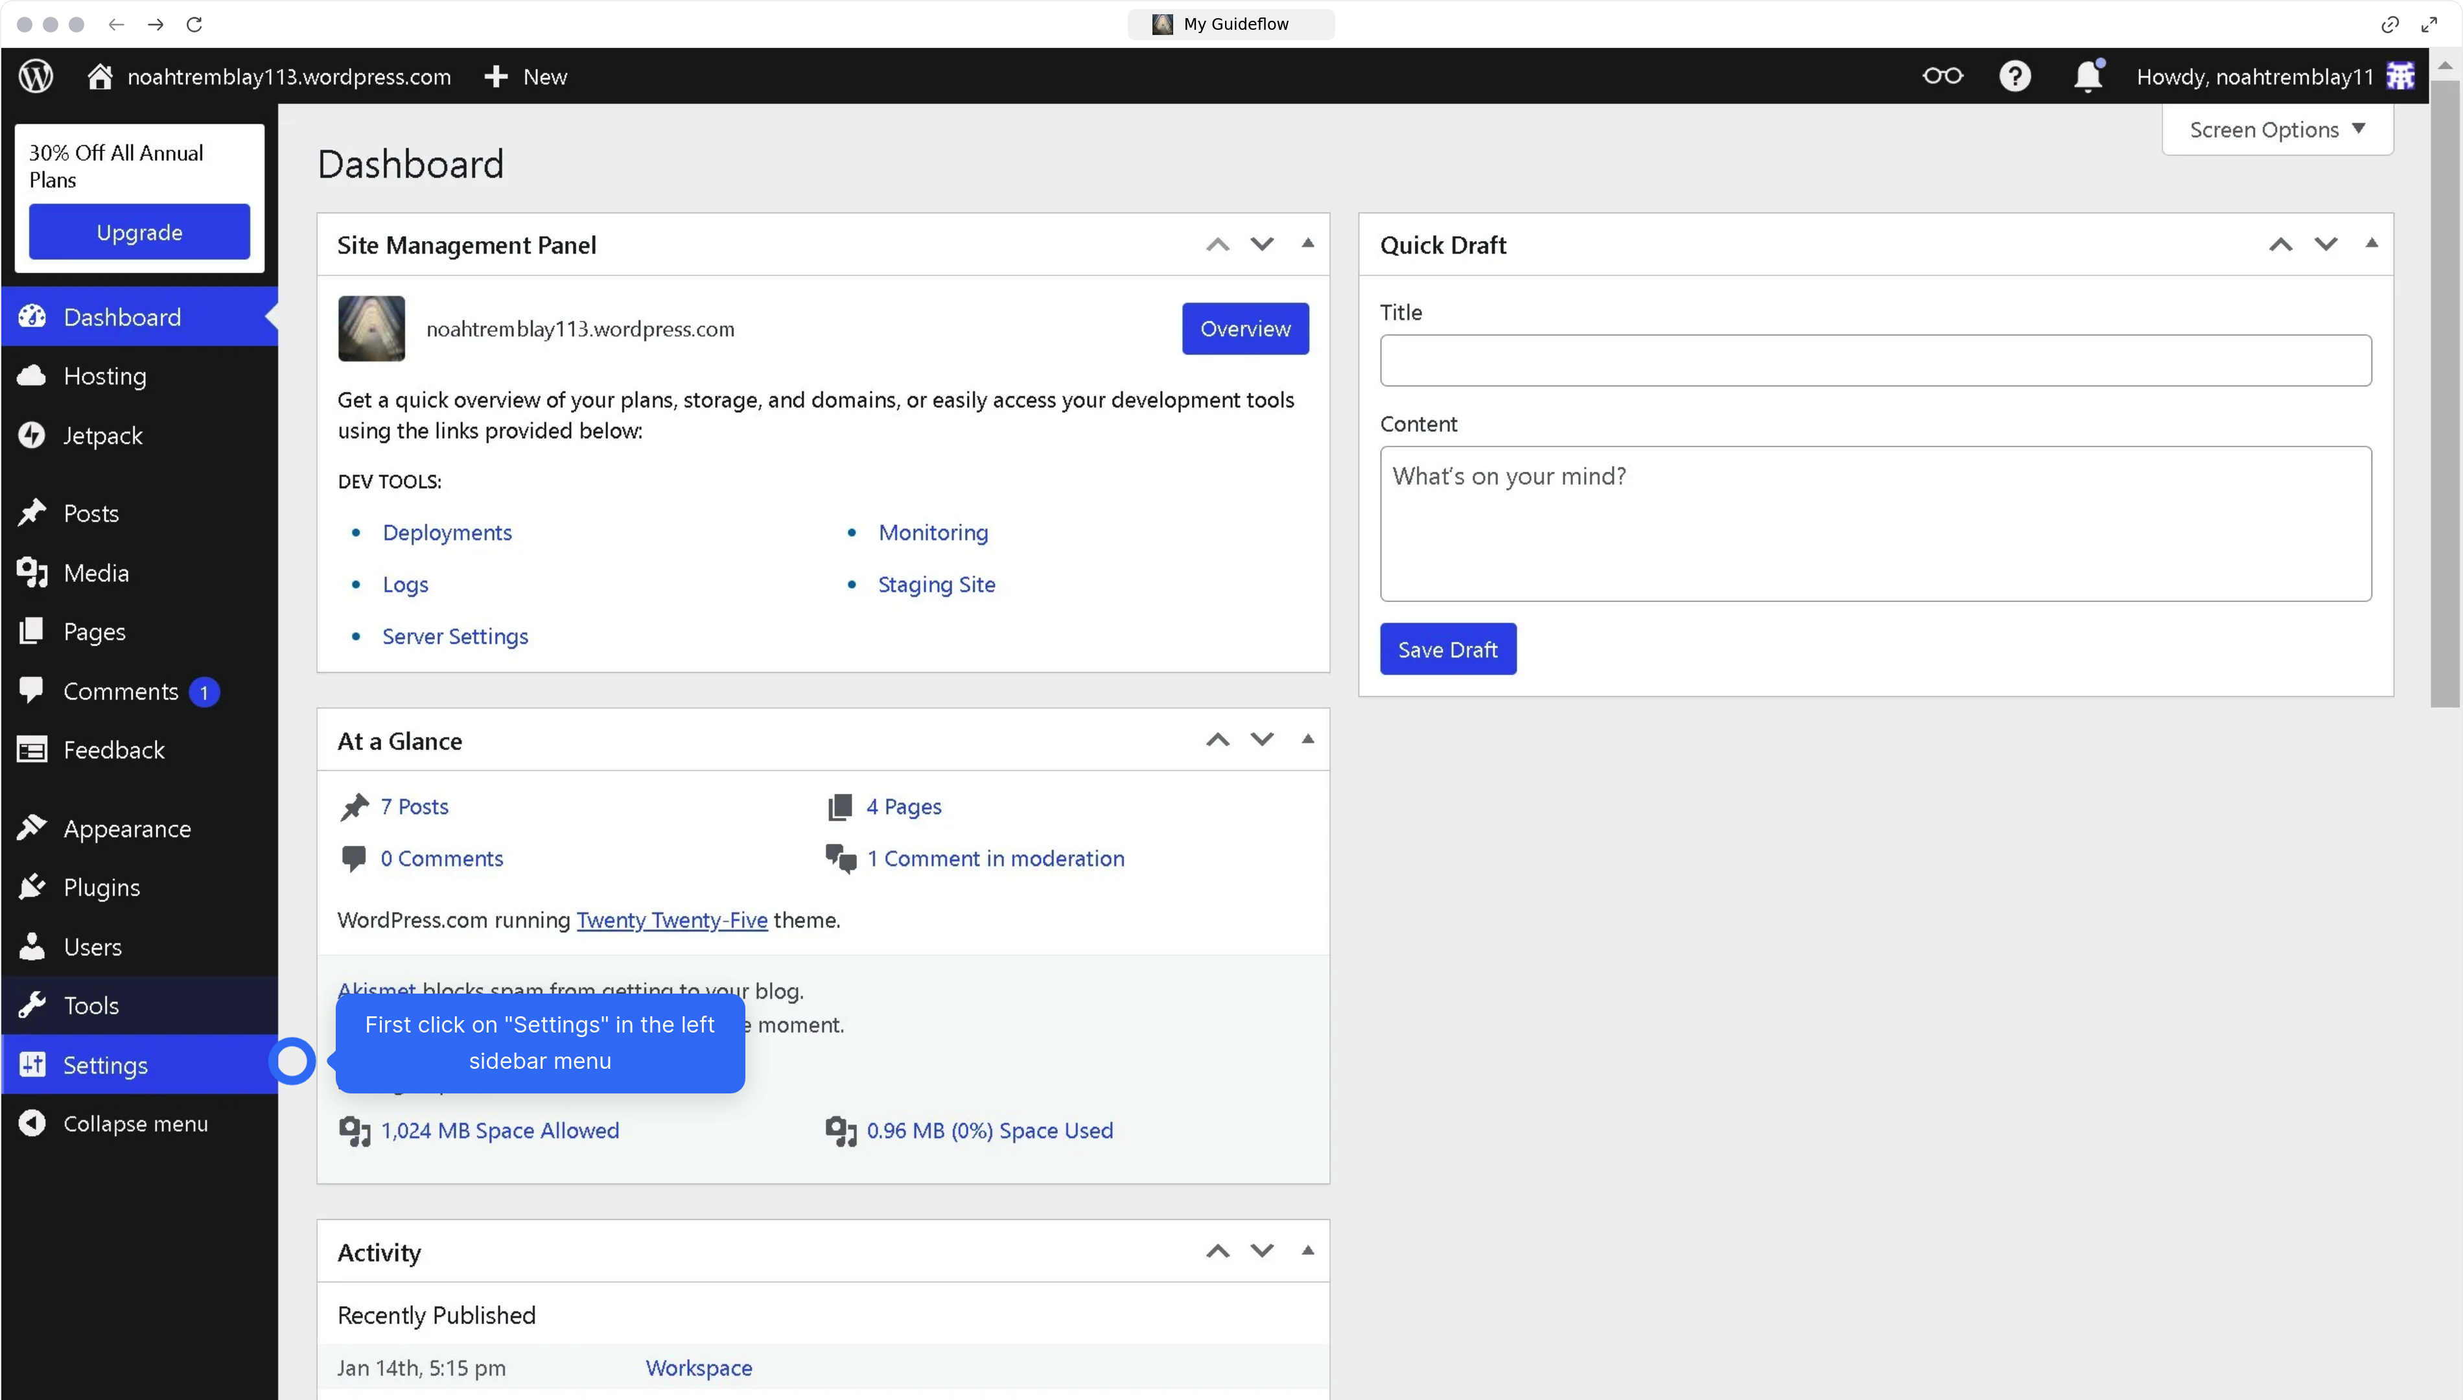This screenshot has height=1400, width=2463.
Task: Click the WordPress logo icon
Action: coord(36,76)
